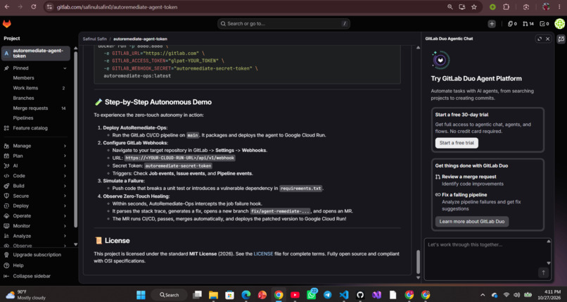Open Members in the sidebar
The width and height of the screenshot is (567, 302).
[35, 77]
